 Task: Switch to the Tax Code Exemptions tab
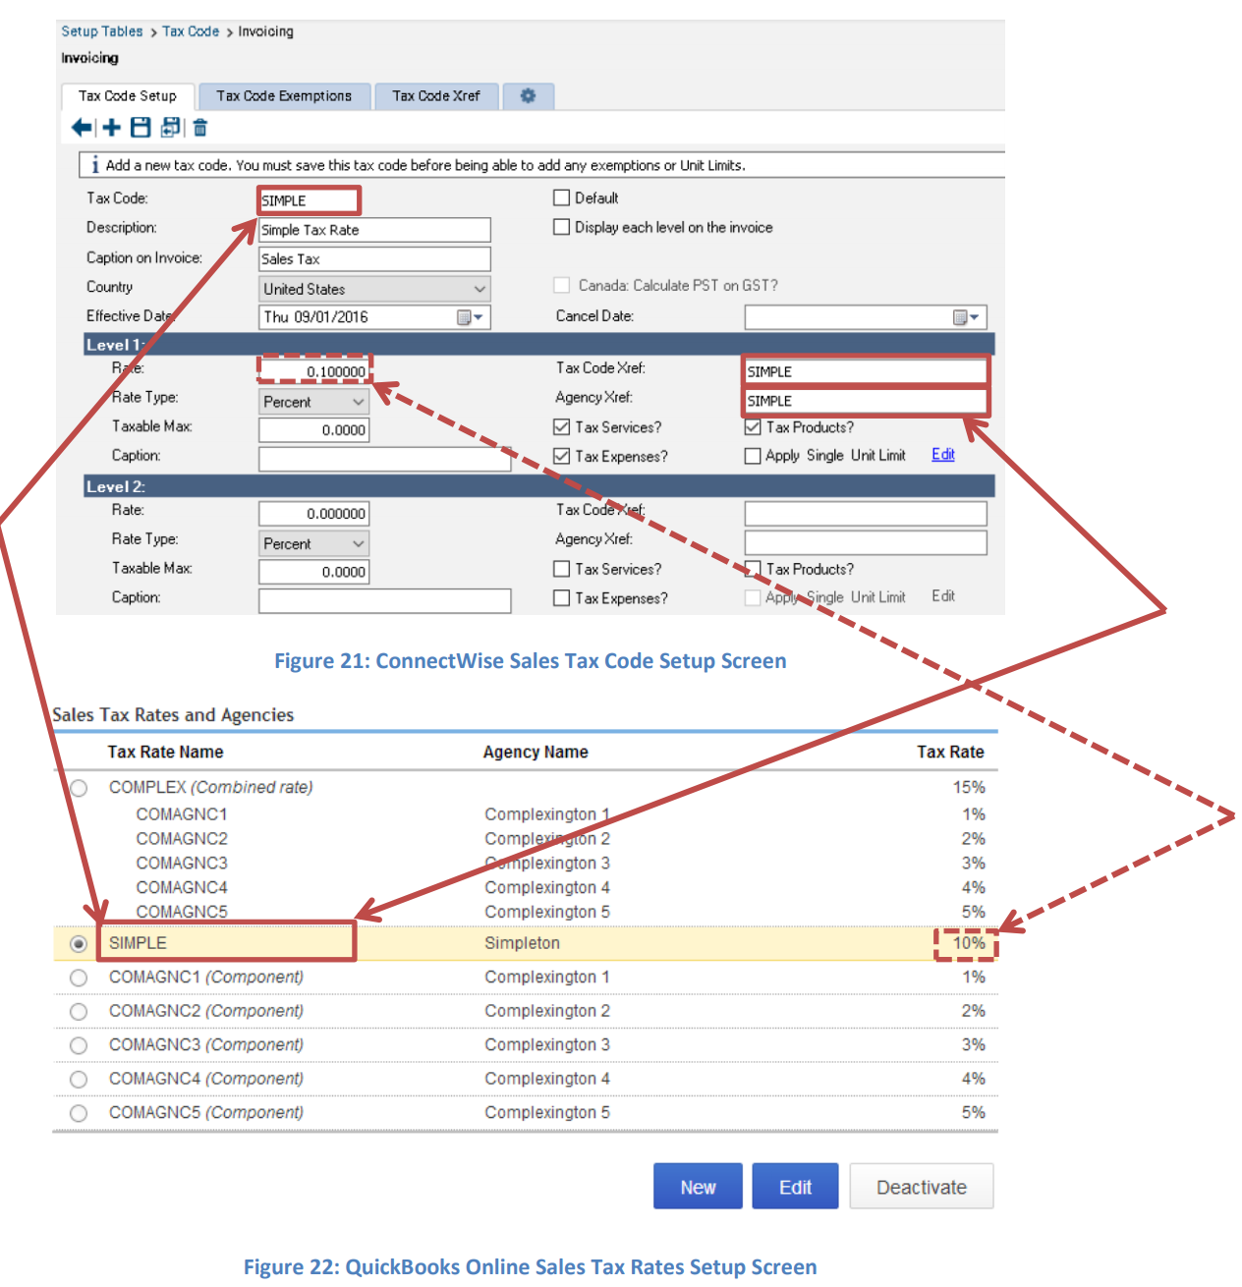pyautogui.click(x=284, y=95)
